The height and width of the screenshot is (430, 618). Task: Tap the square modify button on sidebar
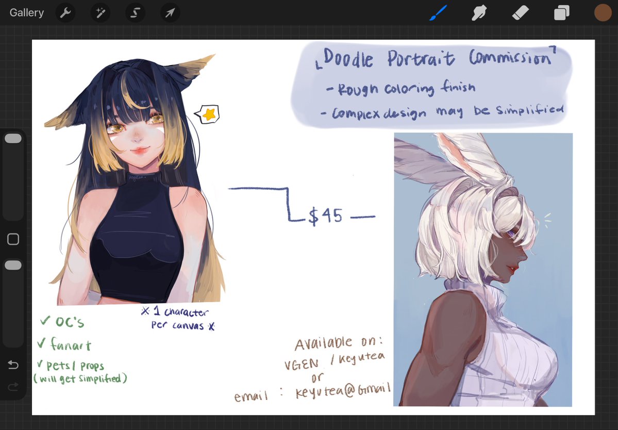point(13,239)
